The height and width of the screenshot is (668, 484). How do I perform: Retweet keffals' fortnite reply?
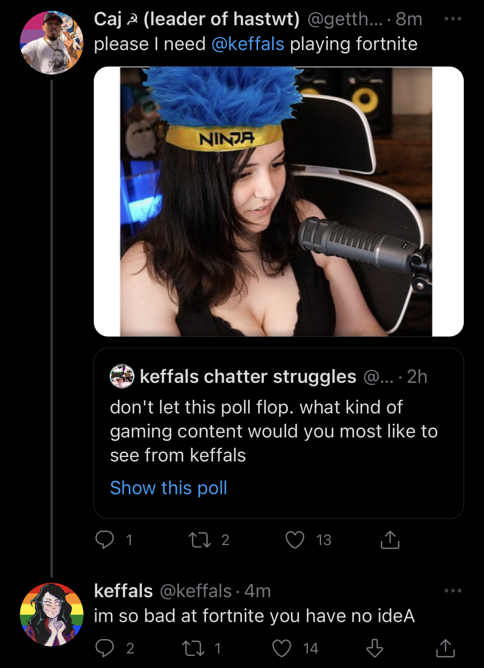[193, 648]
